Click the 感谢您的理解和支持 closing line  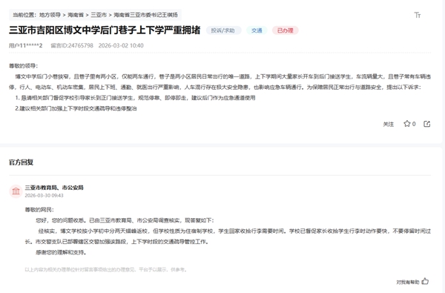point(61,252)
